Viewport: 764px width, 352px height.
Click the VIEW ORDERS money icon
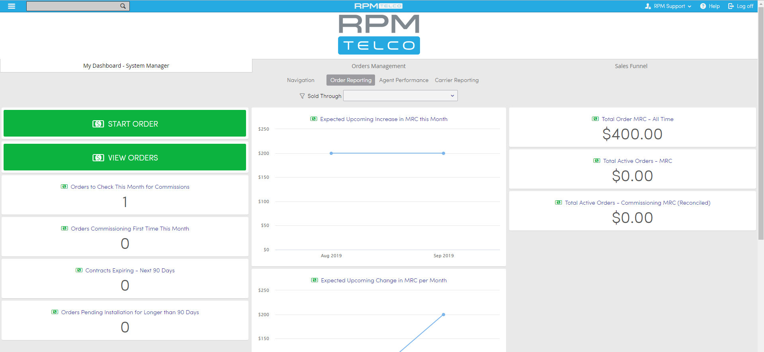(x=98, y=158)
